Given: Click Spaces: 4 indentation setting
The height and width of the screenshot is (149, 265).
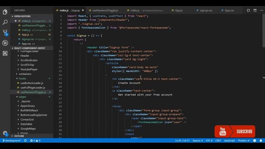Looking at the screenshot, I should 198,141.
